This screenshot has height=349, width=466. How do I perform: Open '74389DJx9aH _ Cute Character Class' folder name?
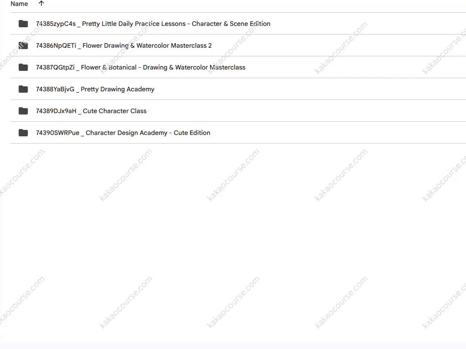point(91,111)
